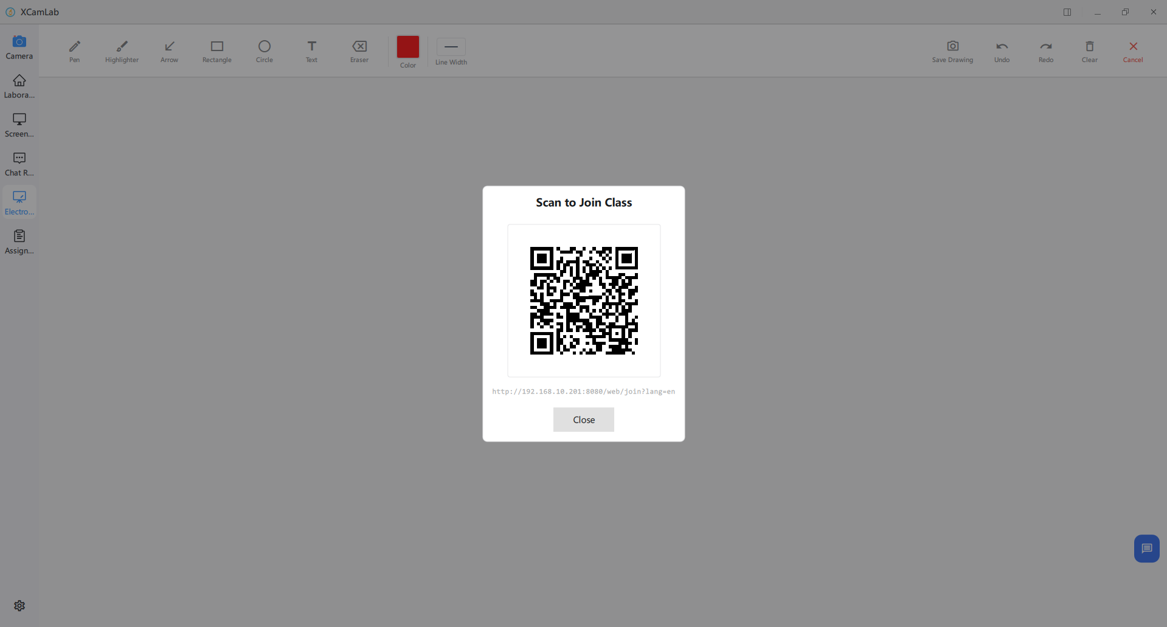The height and width of the screenshot is (627, 1167).
Task: Click the join class URL text
Action: point(584,392)
